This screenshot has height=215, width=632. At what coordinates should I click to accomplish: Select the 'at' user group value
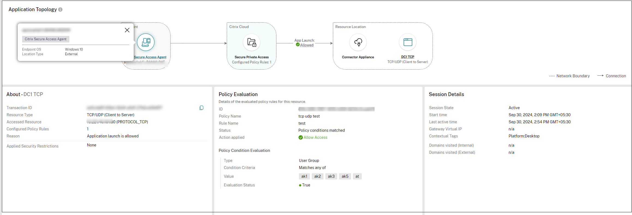click(357, 176)
